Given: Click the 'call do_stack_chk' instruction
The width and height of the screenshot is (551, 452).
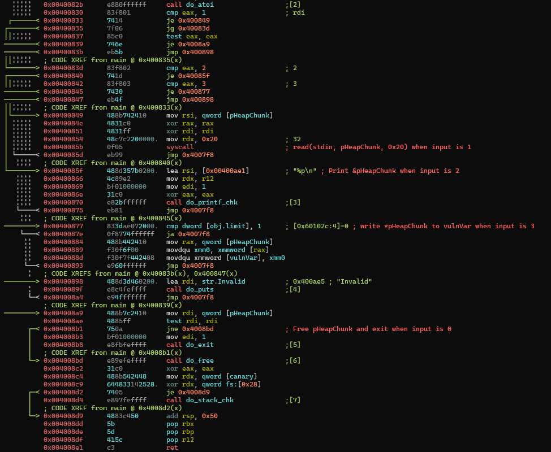Looking at the screenshot, I should click(200, 400).
